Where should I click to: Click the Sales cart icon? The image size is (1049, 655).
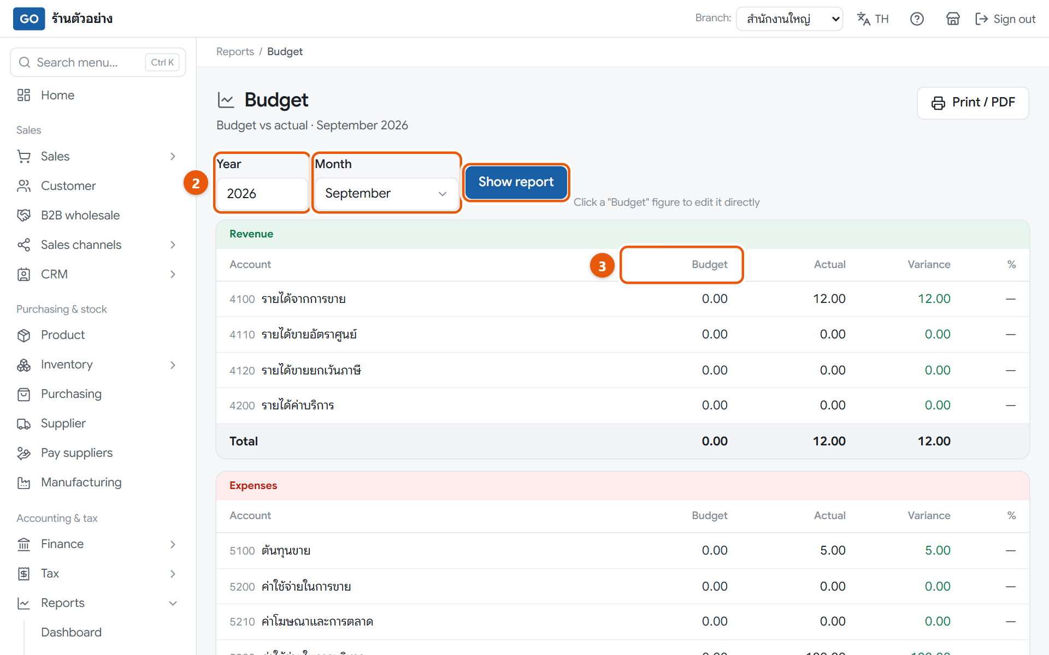pyautogui.click(x=23, y=157)
